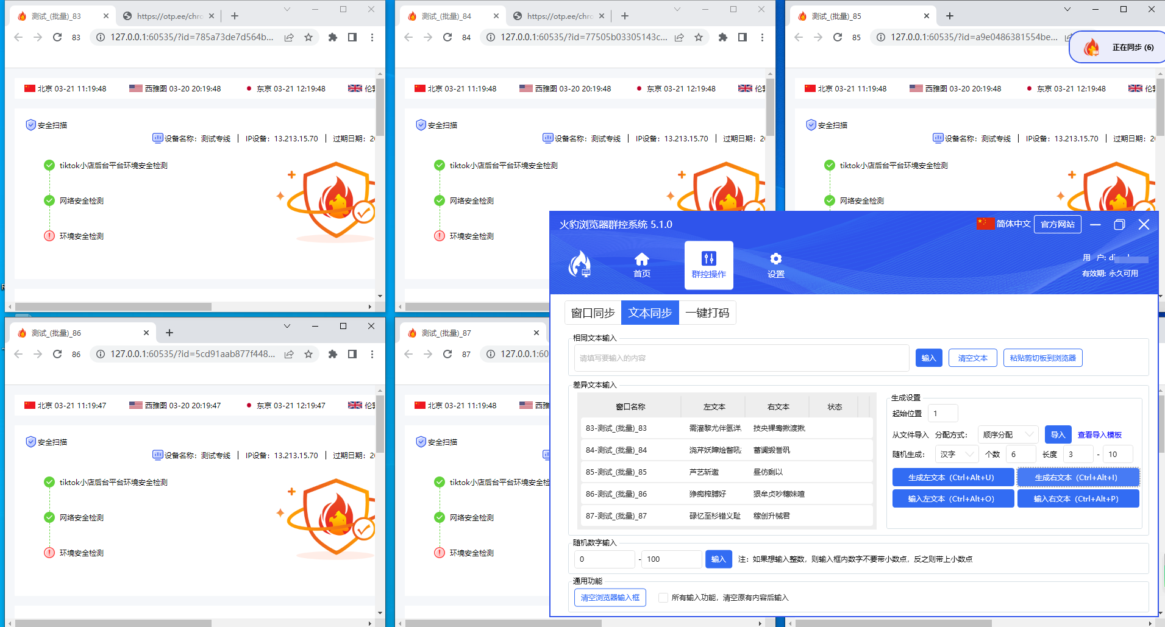Open the 汉字 random-generate type dropdown

coord(956,453)
